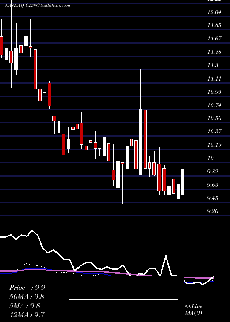230x322 pixels.
Task: Select the 10.74 price axis label
Action: click(214, 105)
